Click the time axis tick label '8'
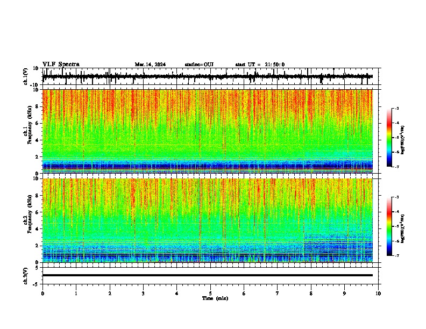The image size is (426, 329). [311, 294]
